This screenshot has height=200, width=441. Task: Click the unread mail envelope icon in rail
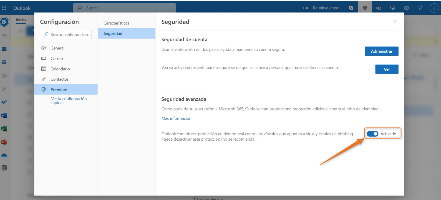click(x=4, y=36)
